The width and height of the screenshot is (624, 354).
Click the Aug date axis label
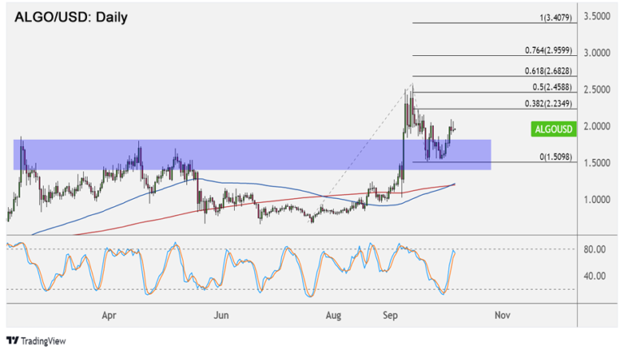click(x=333, y=315)
